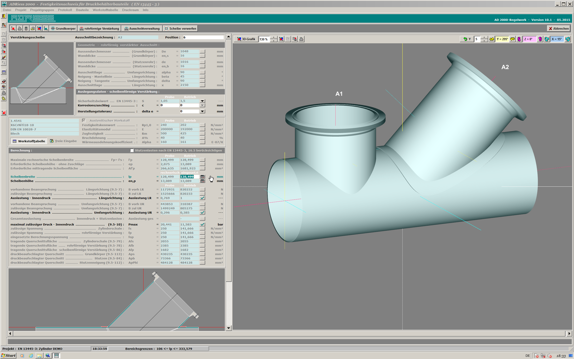Click the Position input field
574x359 pixels.
coord(203,37)
